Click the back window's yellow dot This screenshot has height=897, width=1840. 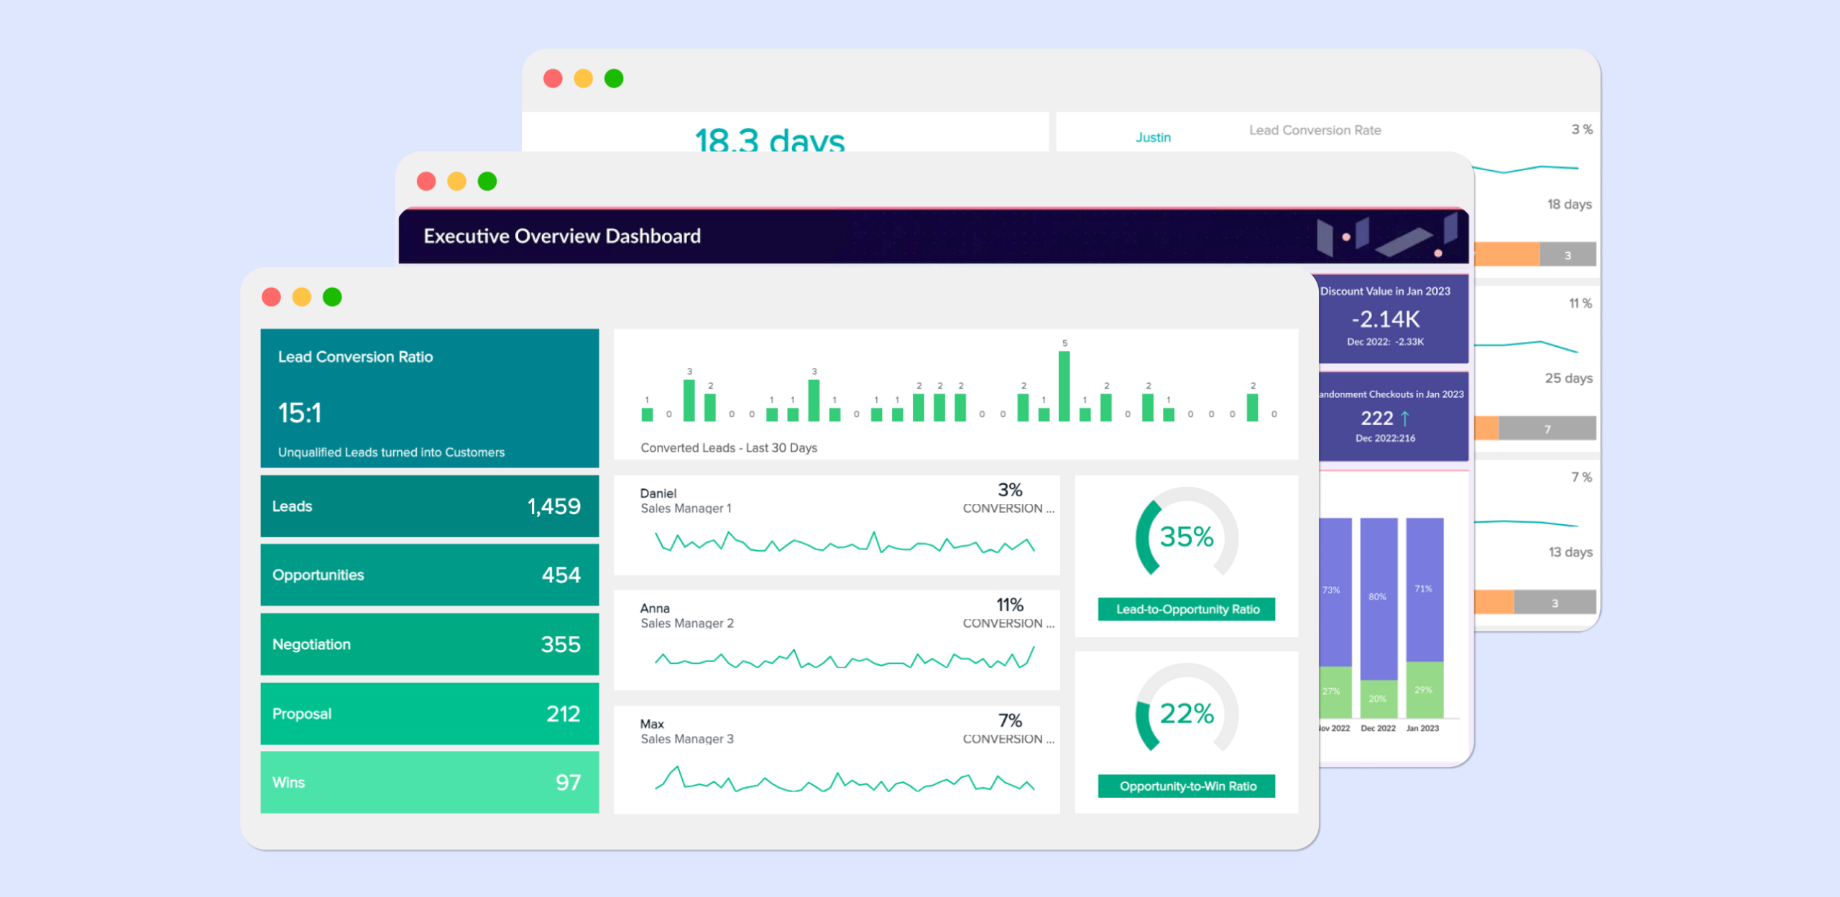(584, 78)
